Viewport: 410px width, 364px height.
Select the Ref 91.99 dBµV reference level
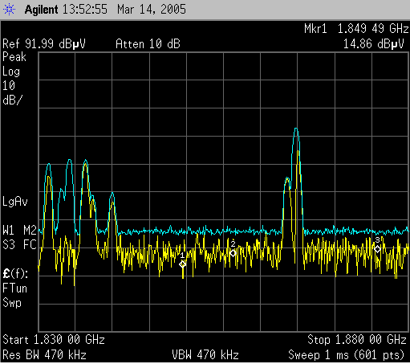[44, 43]
